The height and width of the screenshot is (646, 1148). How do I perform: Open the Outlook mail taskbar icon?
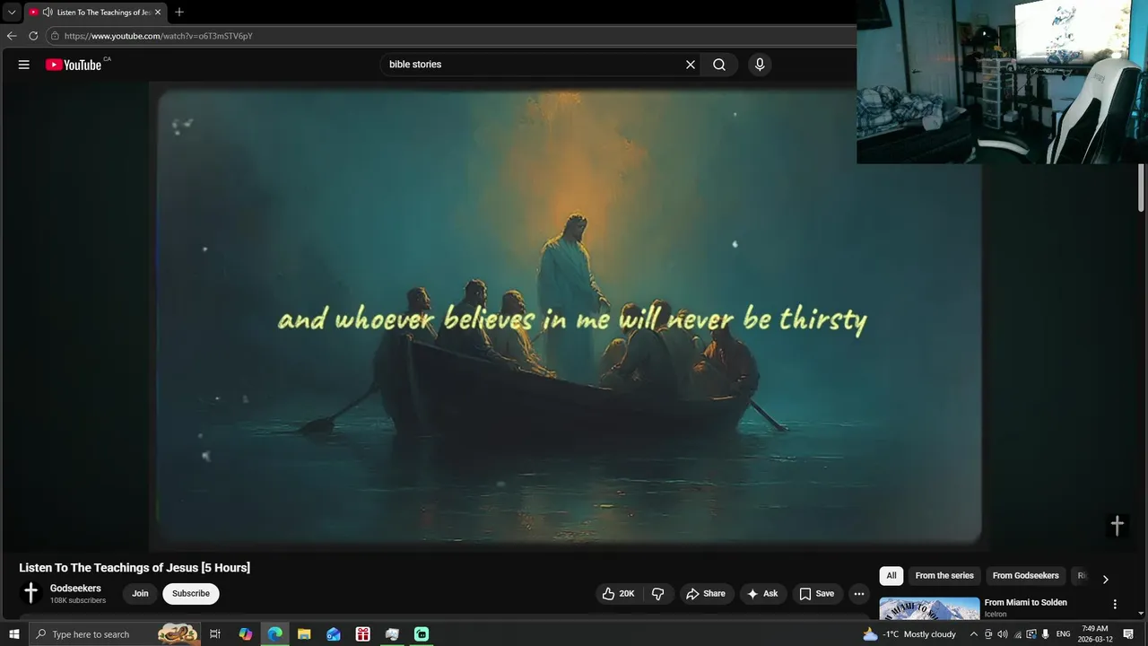coord(334,634)
